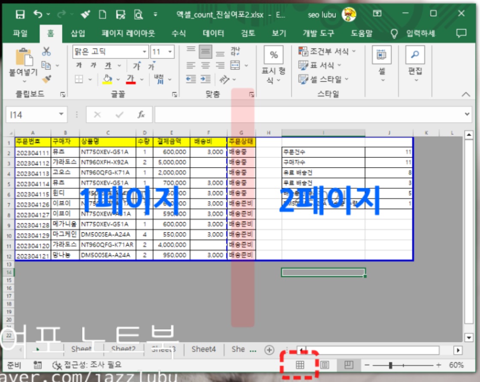Switch to page layout view
Viewport: 480px width, 382px height.
[325, 365]
